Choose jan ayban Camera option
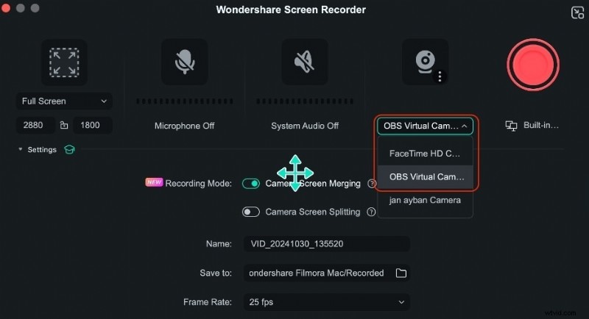This screenshot has width=589, height=319. 425,200
